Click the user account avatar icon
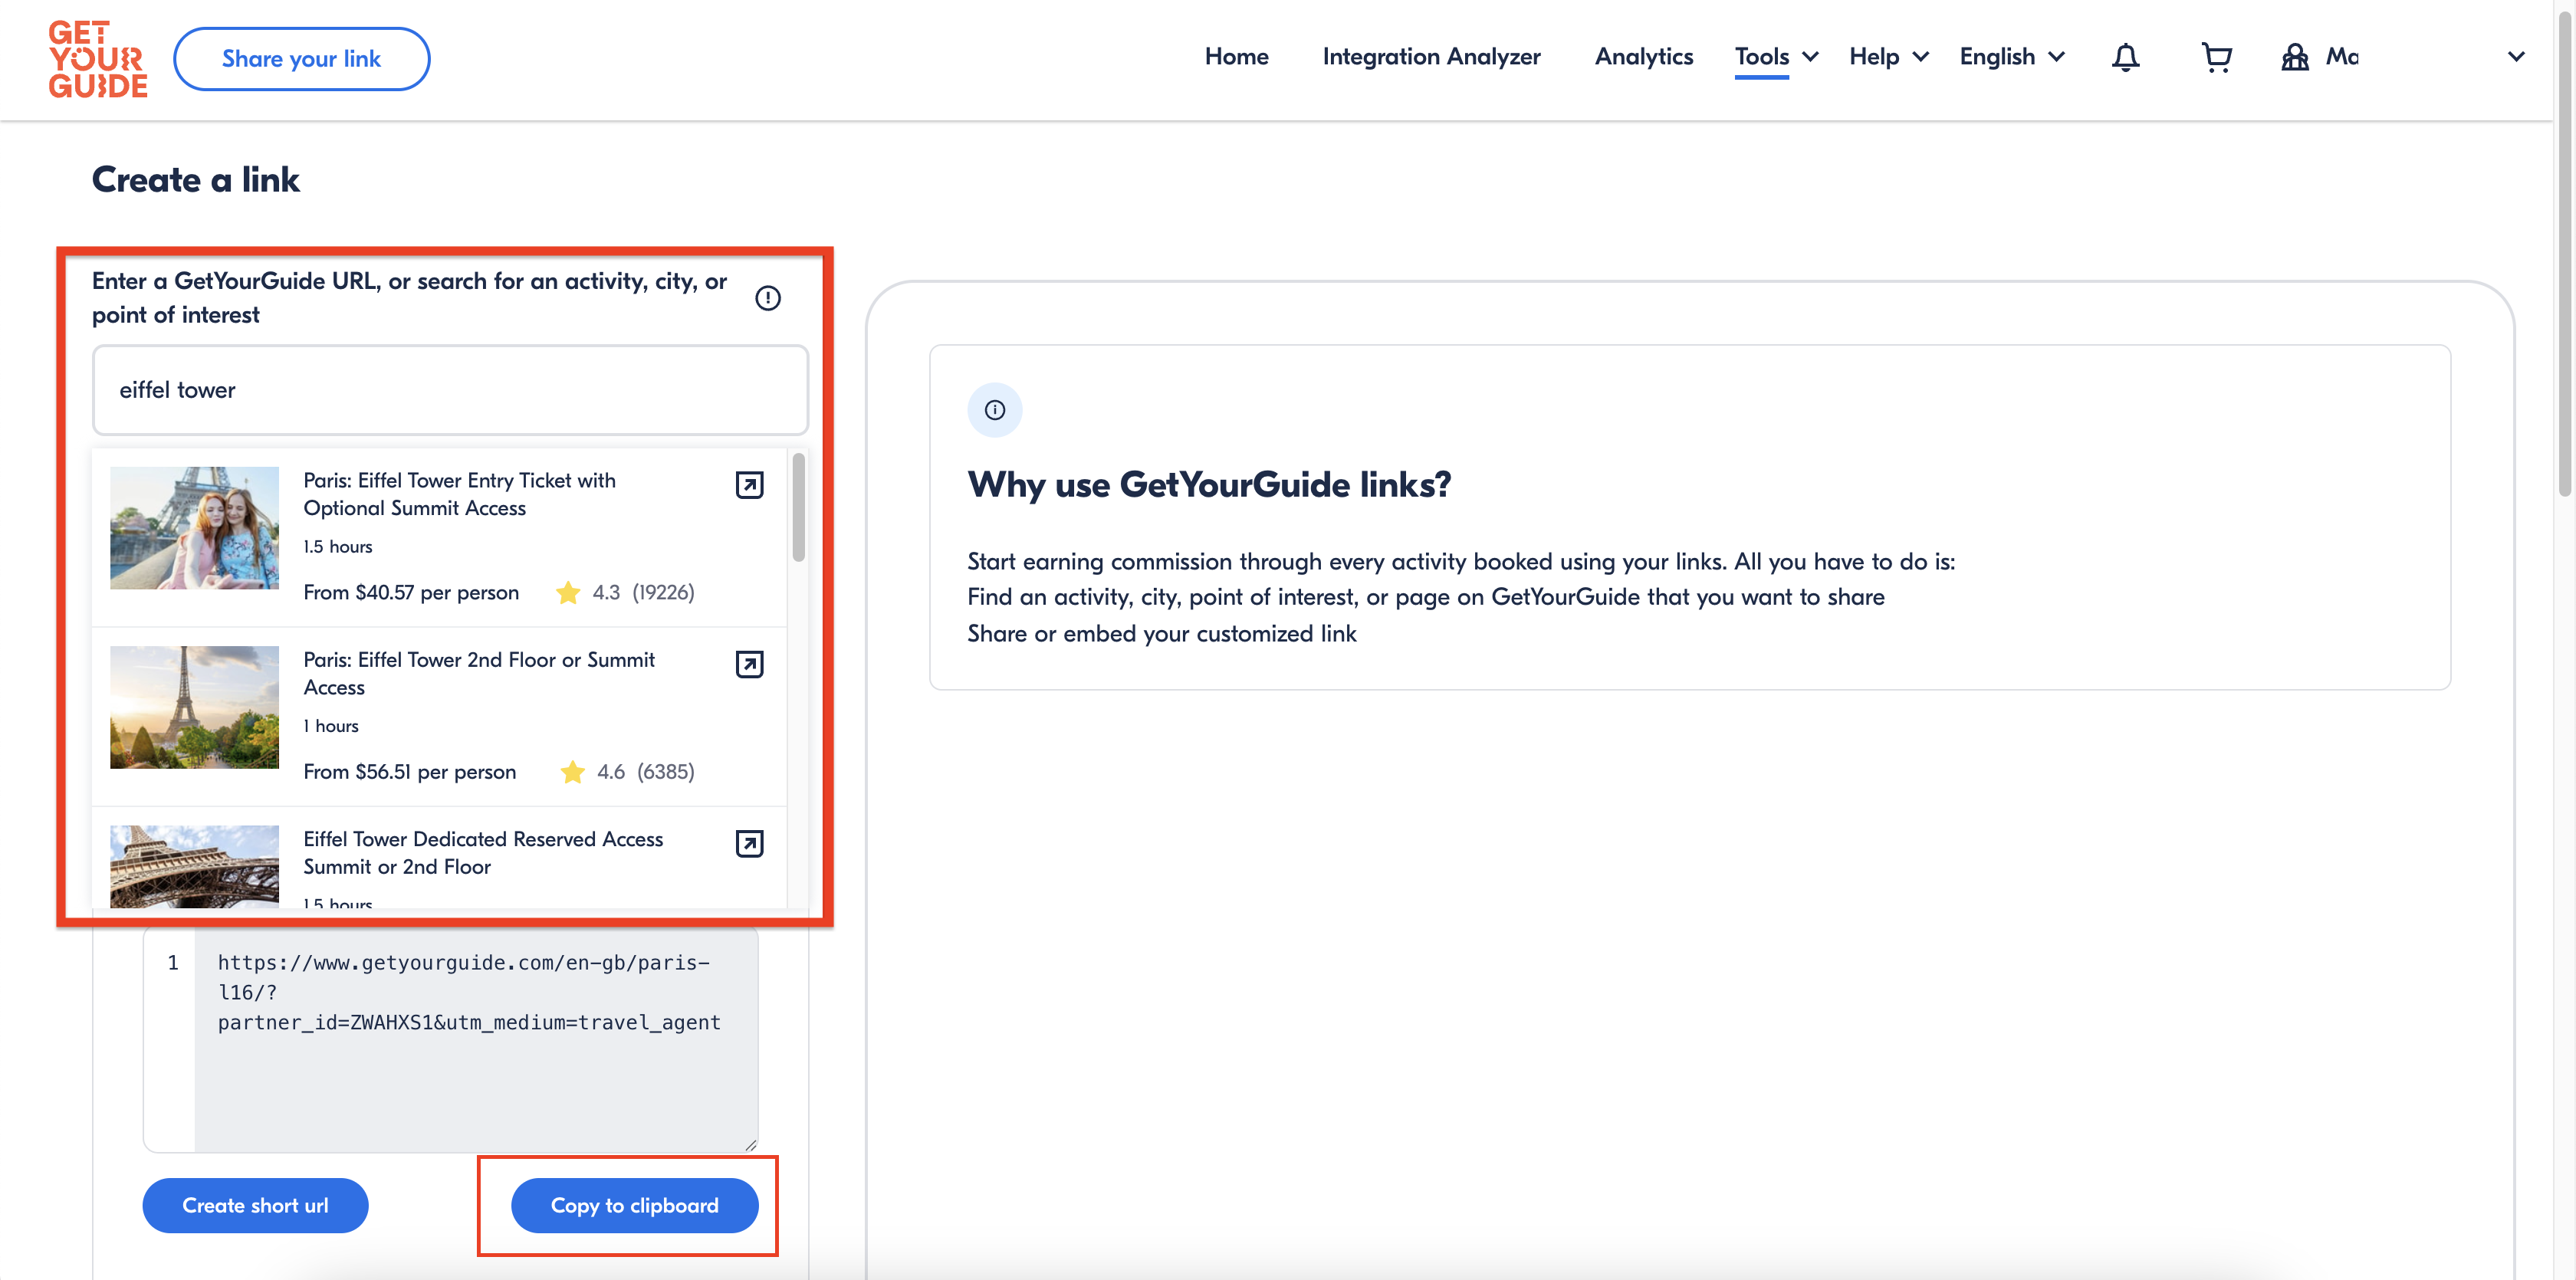The width and height of the screenshot is (2576, 1280). tap(2294, 58)
